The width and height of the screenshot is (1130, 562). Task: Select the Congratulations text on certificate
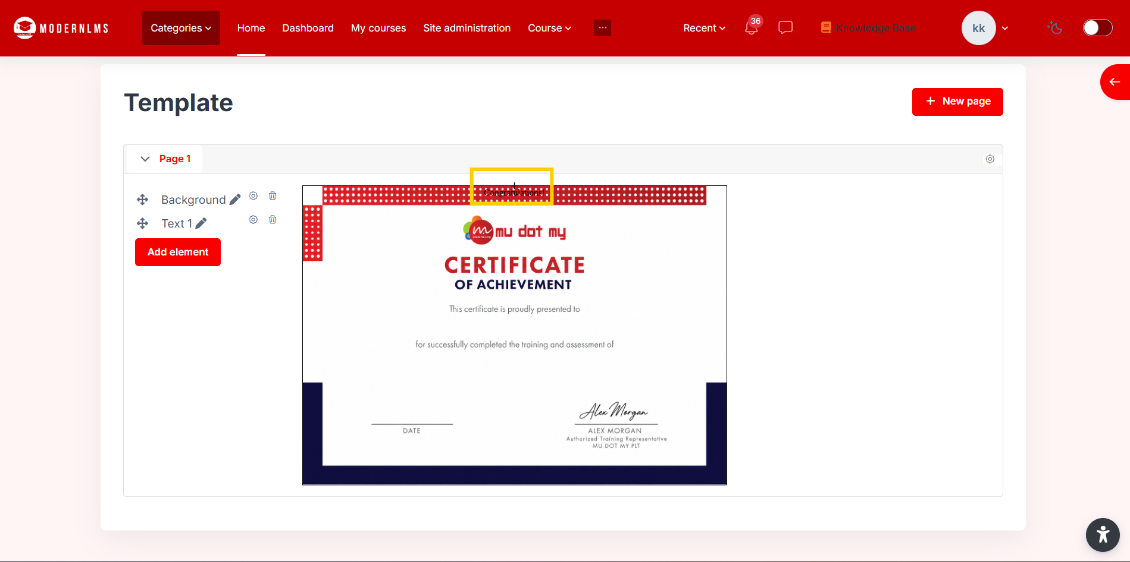513,192
